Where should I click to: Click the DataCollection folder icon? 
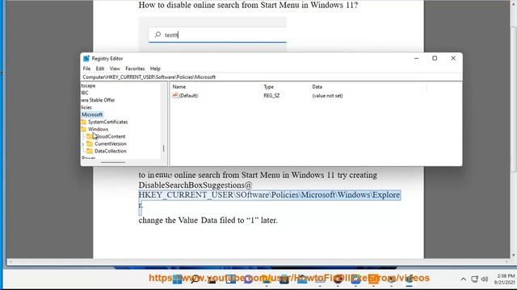coord(90,151)
